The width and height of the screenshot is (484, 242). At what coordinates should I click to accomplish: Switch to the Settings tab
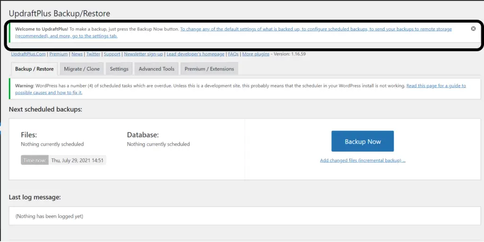119,69
